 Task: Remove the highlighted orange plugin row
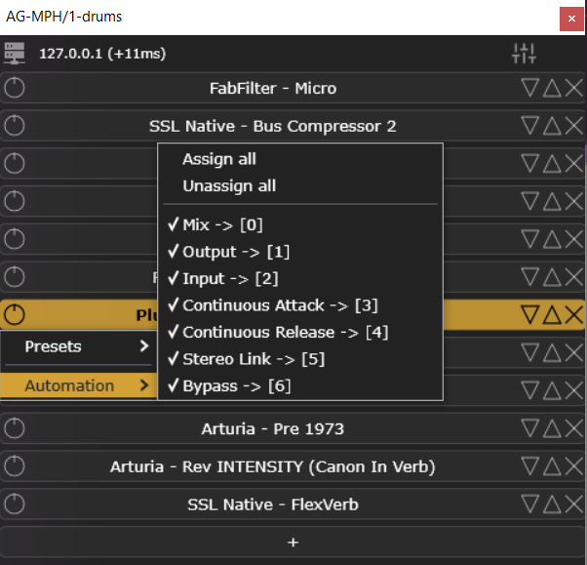[x=574, y=314]
